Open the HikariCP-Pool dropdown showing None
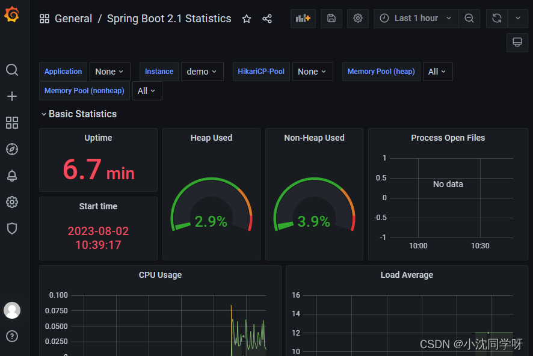Screen dimensions: 533x356 [312, 72]
